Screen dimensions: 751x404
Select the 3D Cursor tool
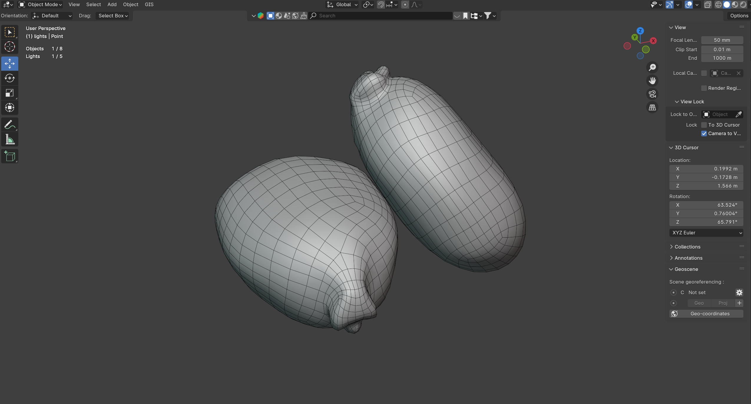9,47
